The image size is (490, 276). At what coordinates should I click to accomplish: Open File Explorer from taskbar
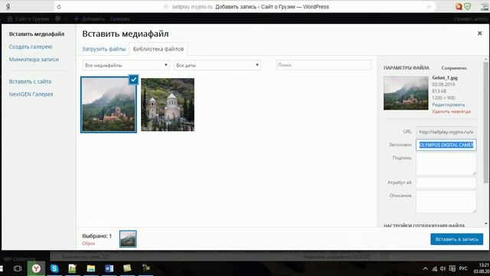pos(91,268)
